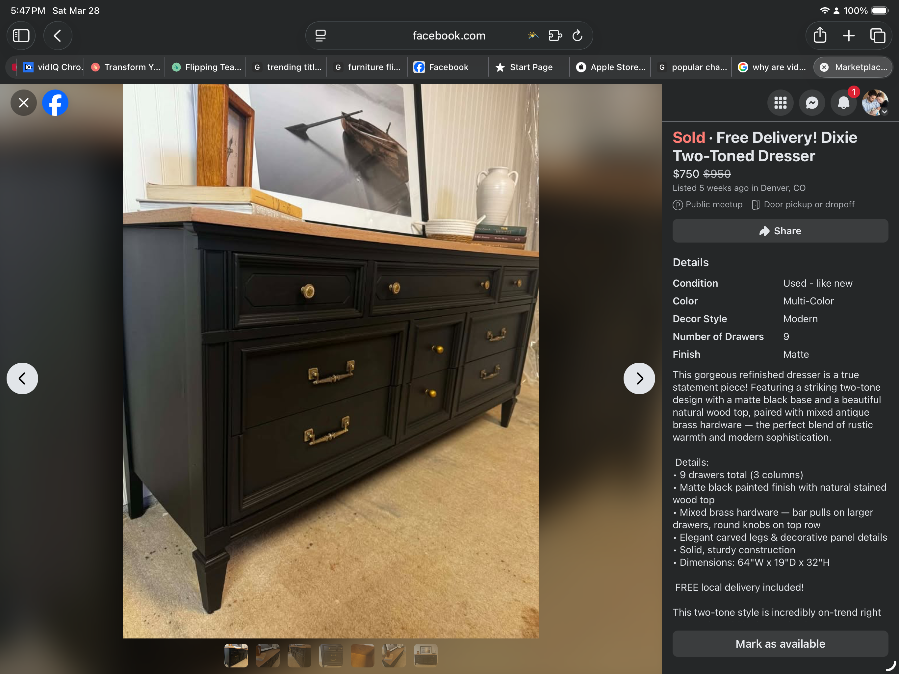Open Facebook notifications bell
Screen dimensions: 899x674
[x=843, y=103]
